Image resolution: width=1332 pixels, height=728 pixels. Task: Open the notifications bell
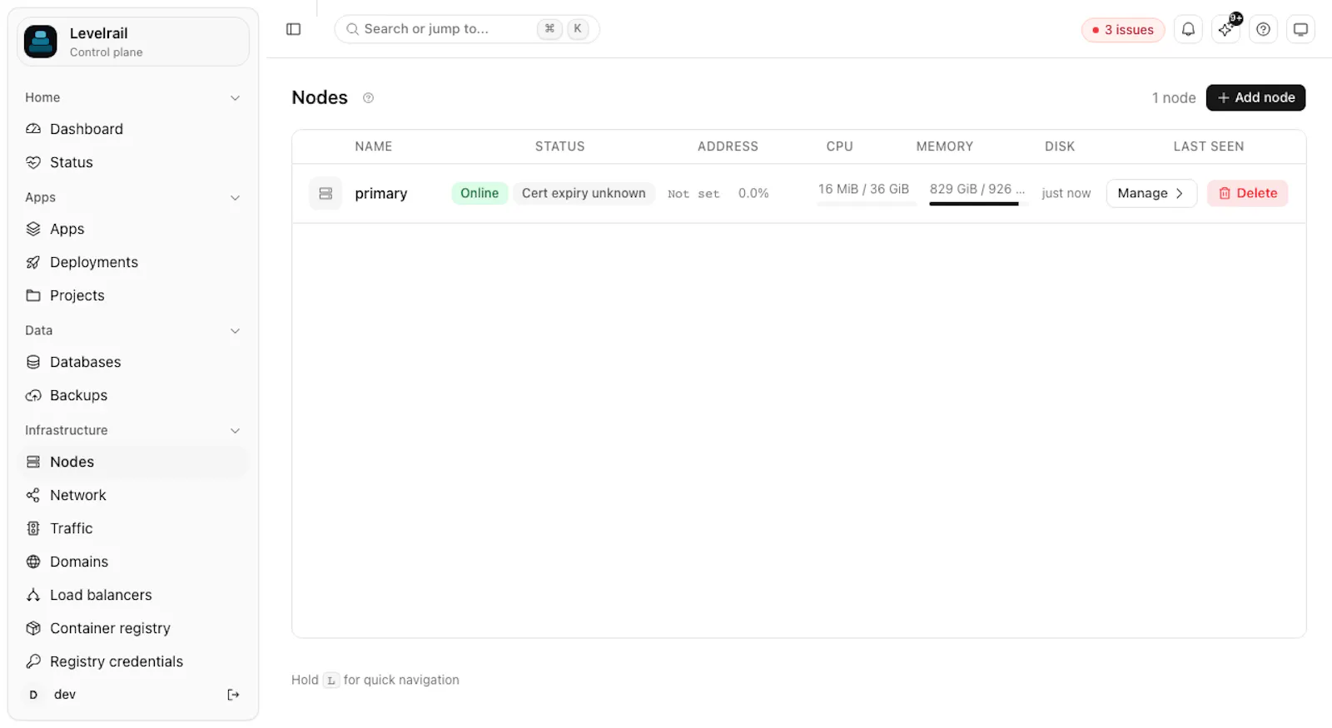tap(1188, 29)
